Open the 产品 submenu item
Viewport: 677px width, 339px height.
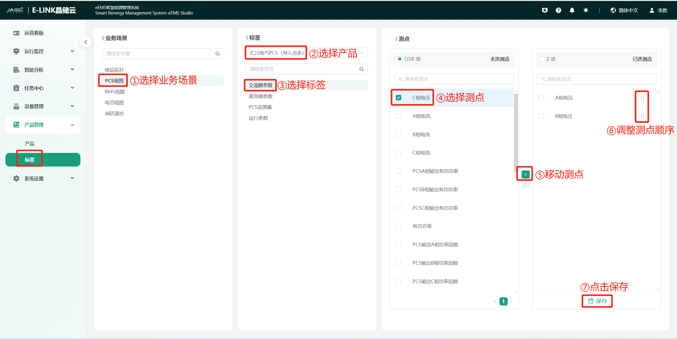click(30, 144)
